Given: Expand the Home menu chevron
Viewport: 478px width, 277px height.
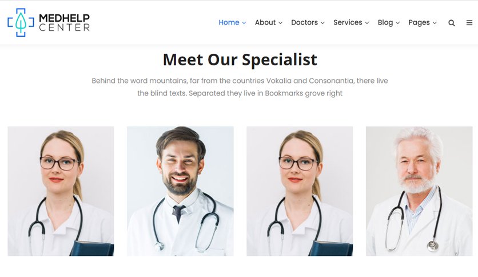Looking at the screenshot, I should point(244,23).
